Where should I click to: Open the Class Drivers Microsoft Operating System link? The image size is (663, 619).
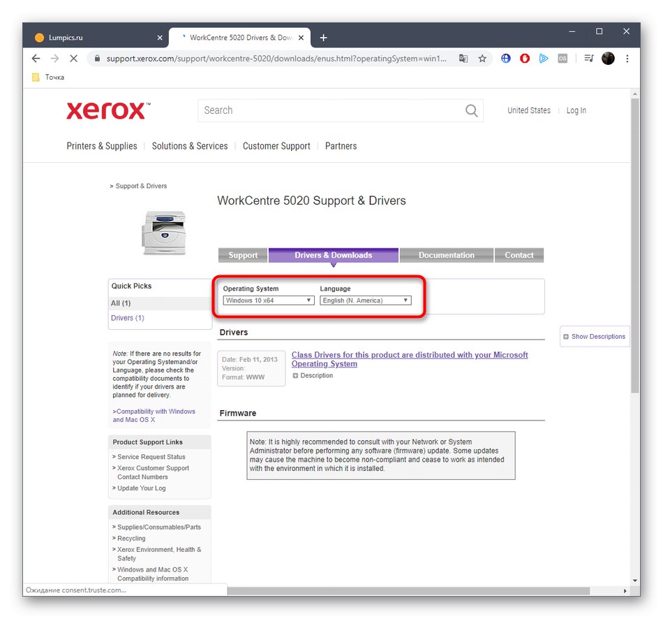(409, 360)
